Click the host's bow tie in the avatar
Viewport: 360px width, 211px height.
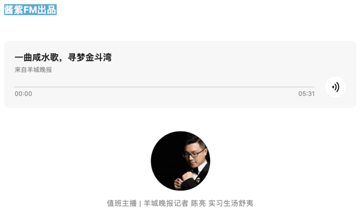point(195,170)
